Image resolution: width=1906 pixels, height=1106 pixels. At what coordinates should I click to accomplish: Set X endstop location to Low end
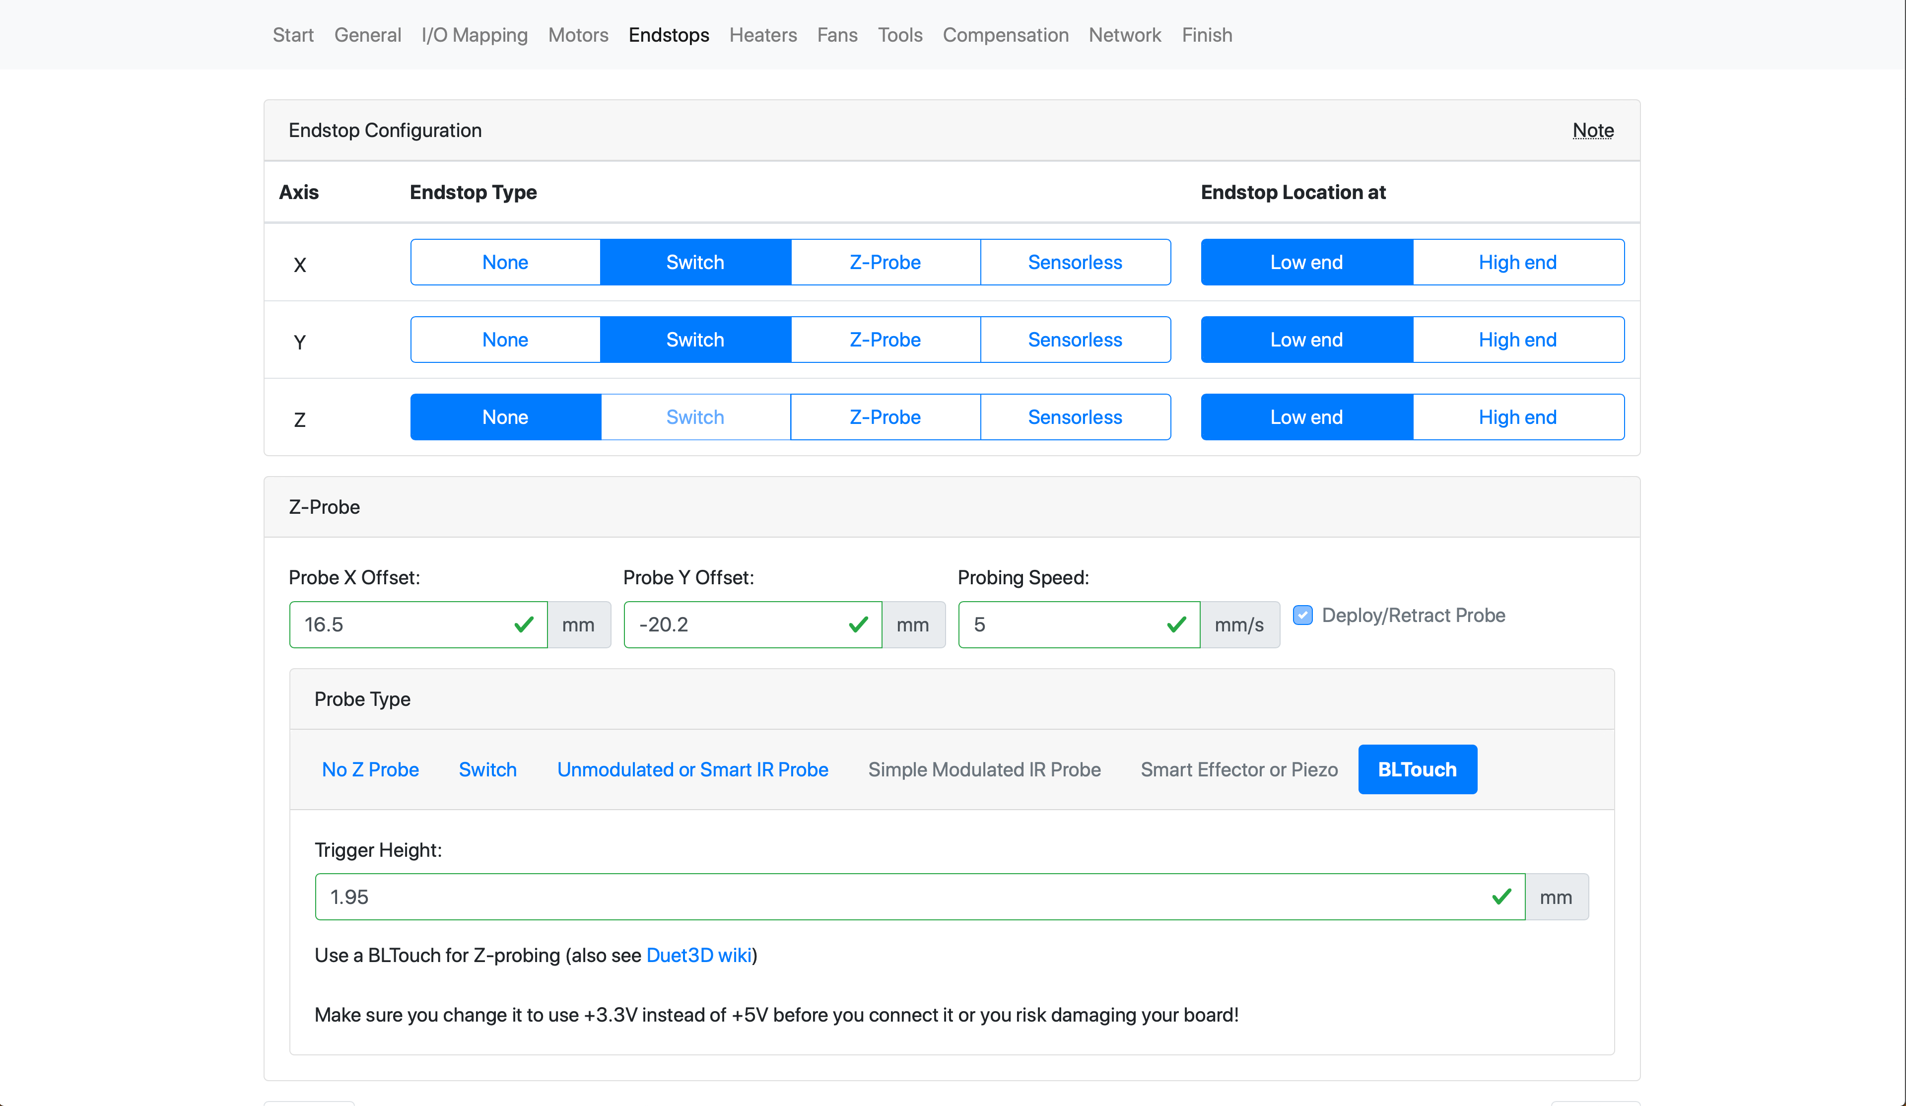click(1306, 263)
